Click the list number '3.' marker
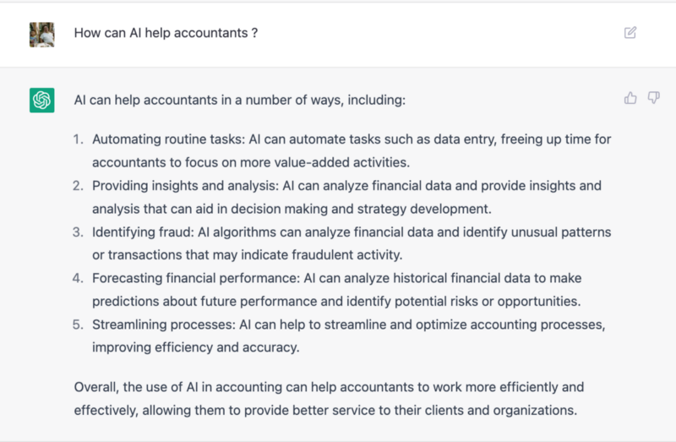676x442 pixels. click(x=79, y=232)
